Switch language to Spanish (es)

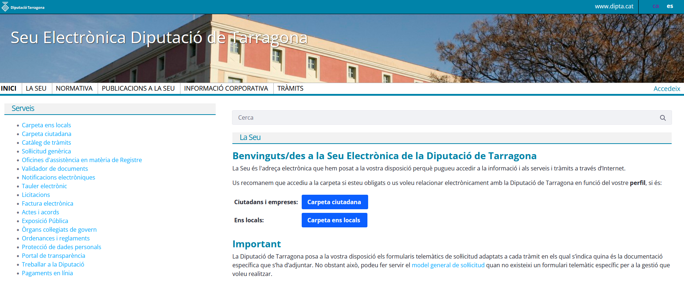tap(670, 6)
